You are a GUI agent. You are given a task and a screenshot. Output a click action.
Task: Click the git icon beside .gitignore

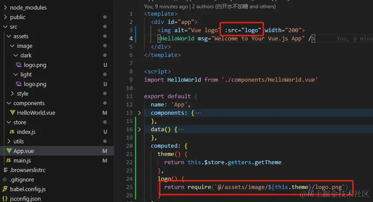[5, 179]
